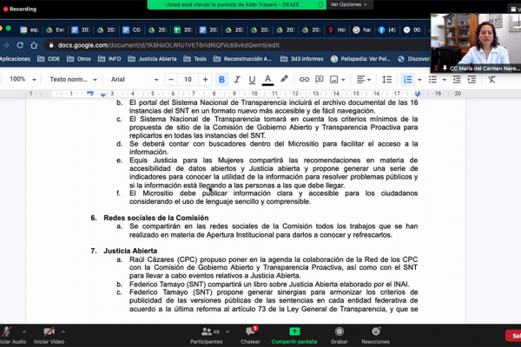Click the insert image icon
Screen dimensions: 521x347
334,79
